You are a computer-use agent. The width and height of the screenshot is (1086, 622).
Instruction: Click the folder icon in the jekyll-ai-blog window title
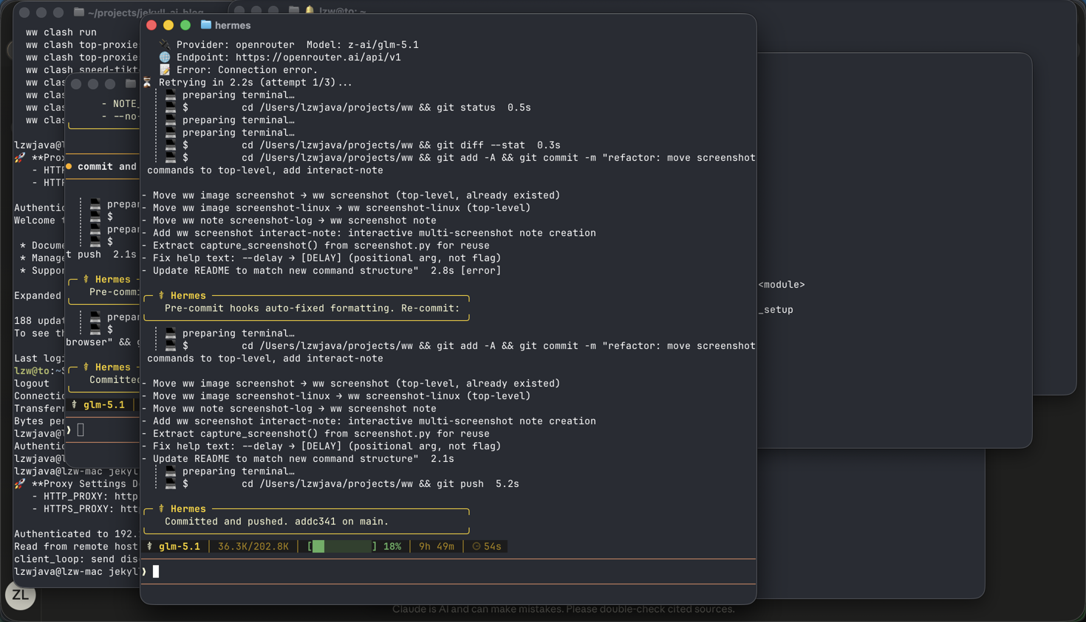tap(79, 13)
